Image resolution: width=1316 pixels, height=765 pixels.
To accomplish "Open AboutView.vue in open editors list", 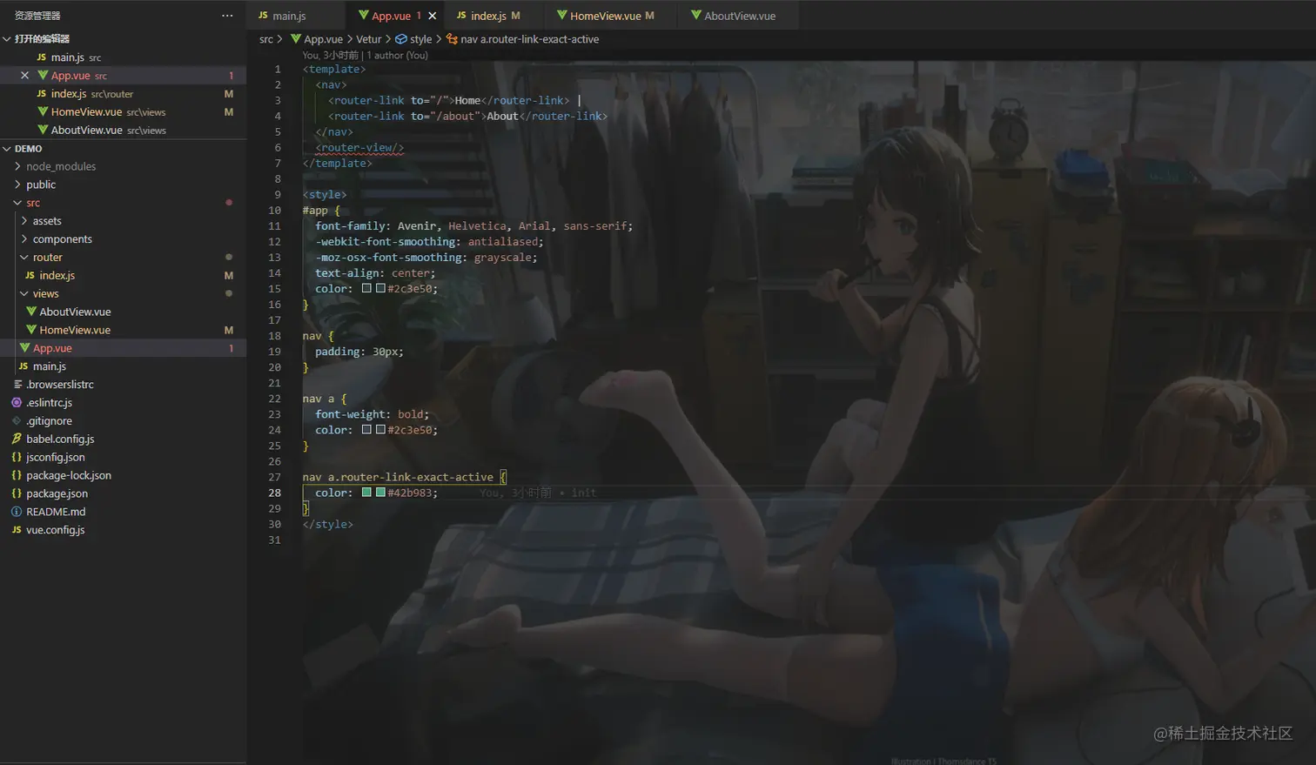I will (123, 131).
